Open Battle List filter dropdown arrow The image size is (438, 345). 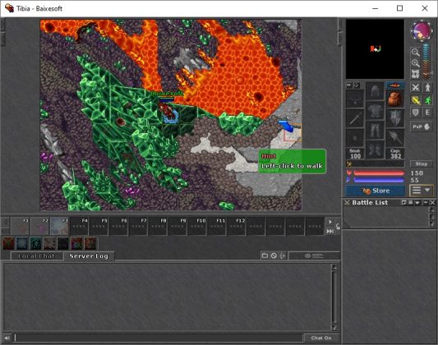click(417, 203)
